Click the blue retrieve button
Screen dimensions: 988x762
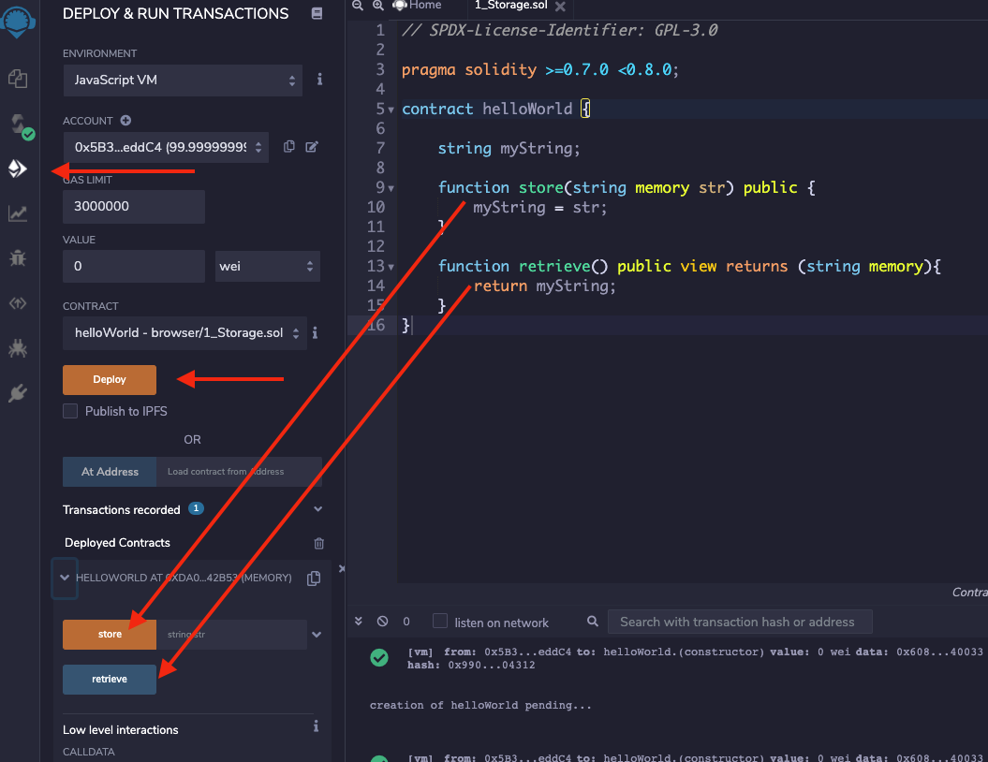[110, 679]
